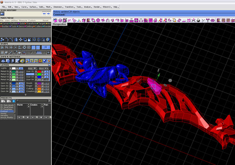This screenshot has height=165, width=235.
Task: Go forward with Icon History right arrow
Action: tap(49, 14)
